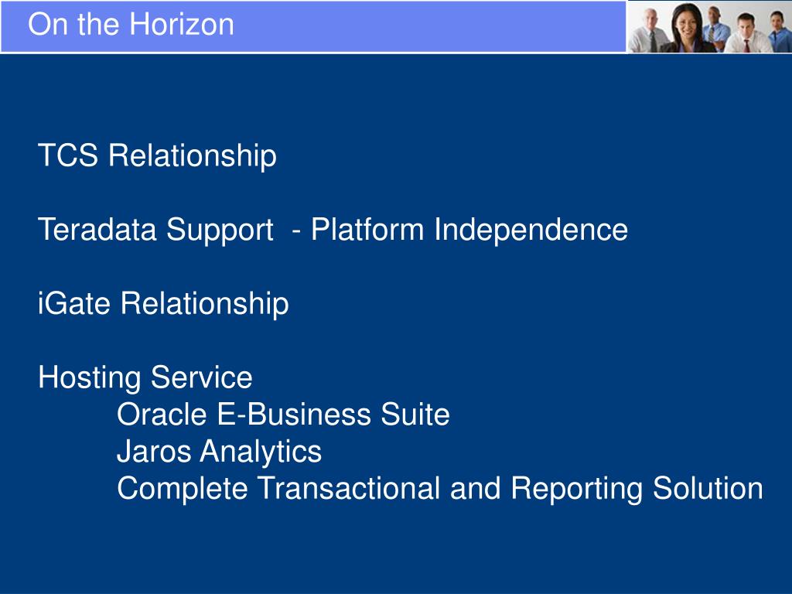792x594 pixels.
Task: Click the gray-haired man at photo left
Action: pos(650,31)
